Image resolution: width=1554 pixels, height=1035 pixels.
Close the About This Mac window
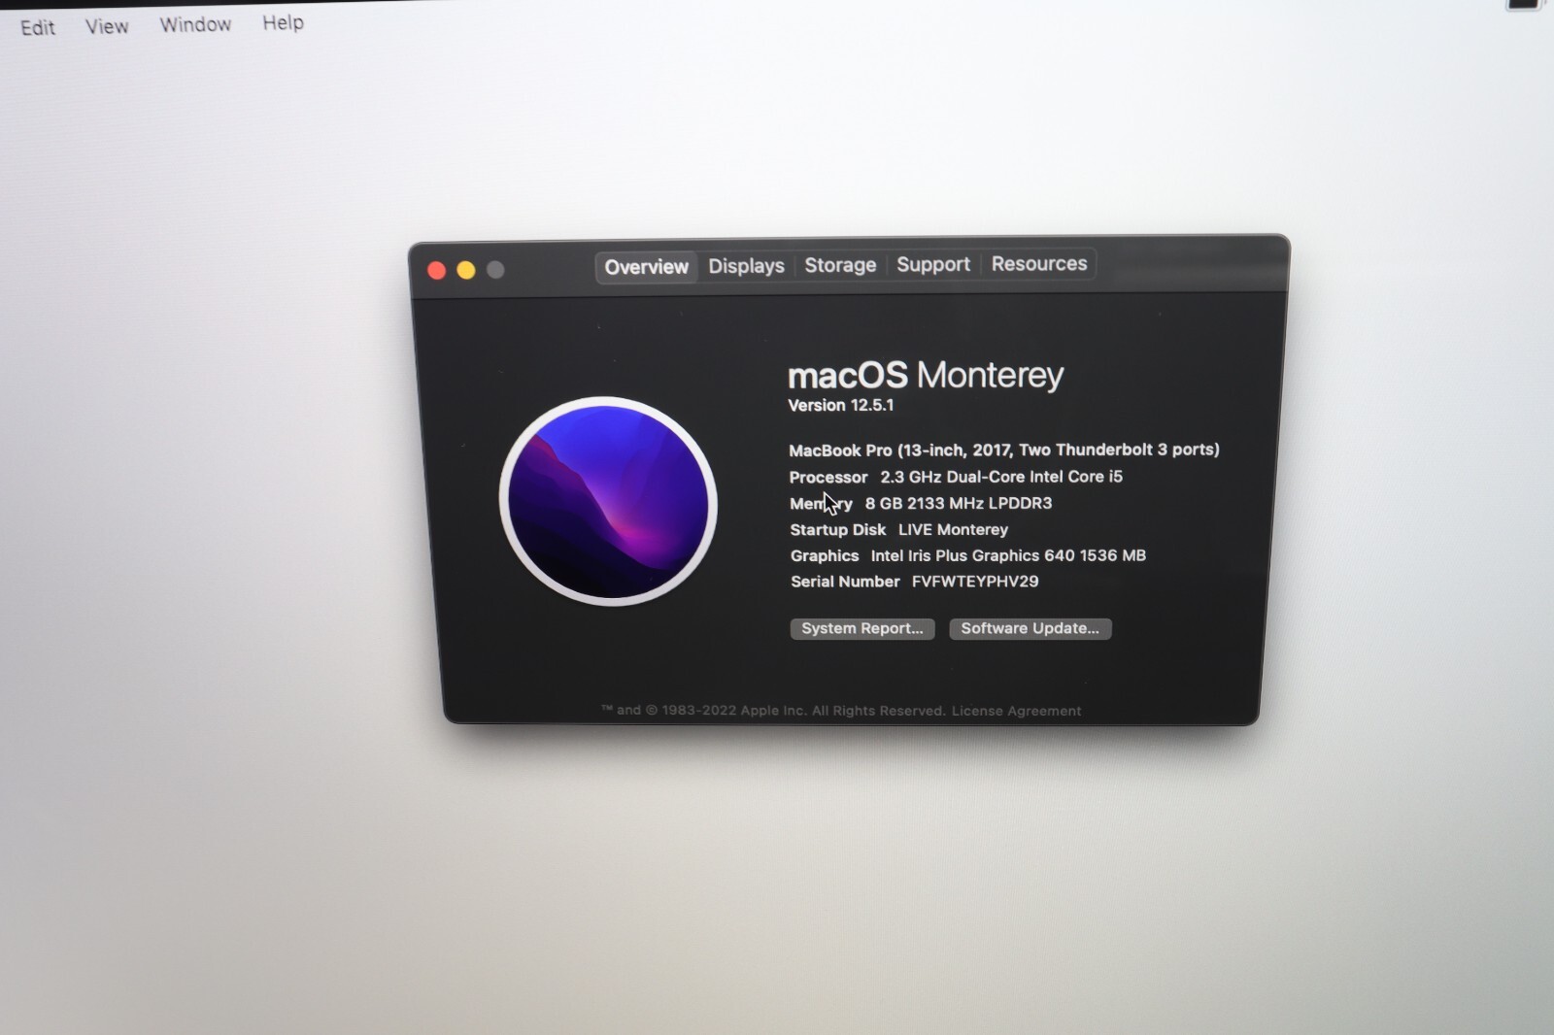pyautogui.click(x=437, y=271)
